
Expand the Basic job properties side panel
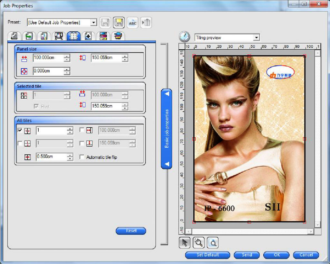point(166,93)
